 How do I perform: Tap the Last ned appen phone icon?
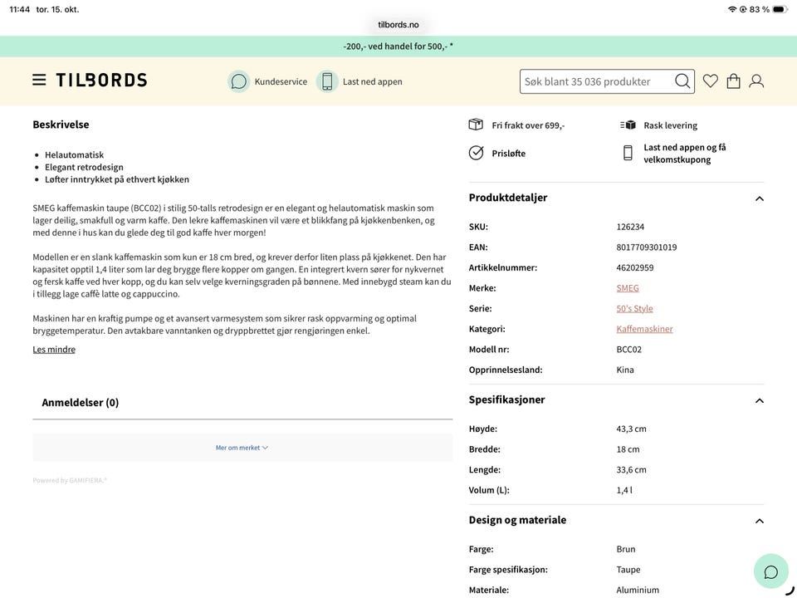coord(327,81)
